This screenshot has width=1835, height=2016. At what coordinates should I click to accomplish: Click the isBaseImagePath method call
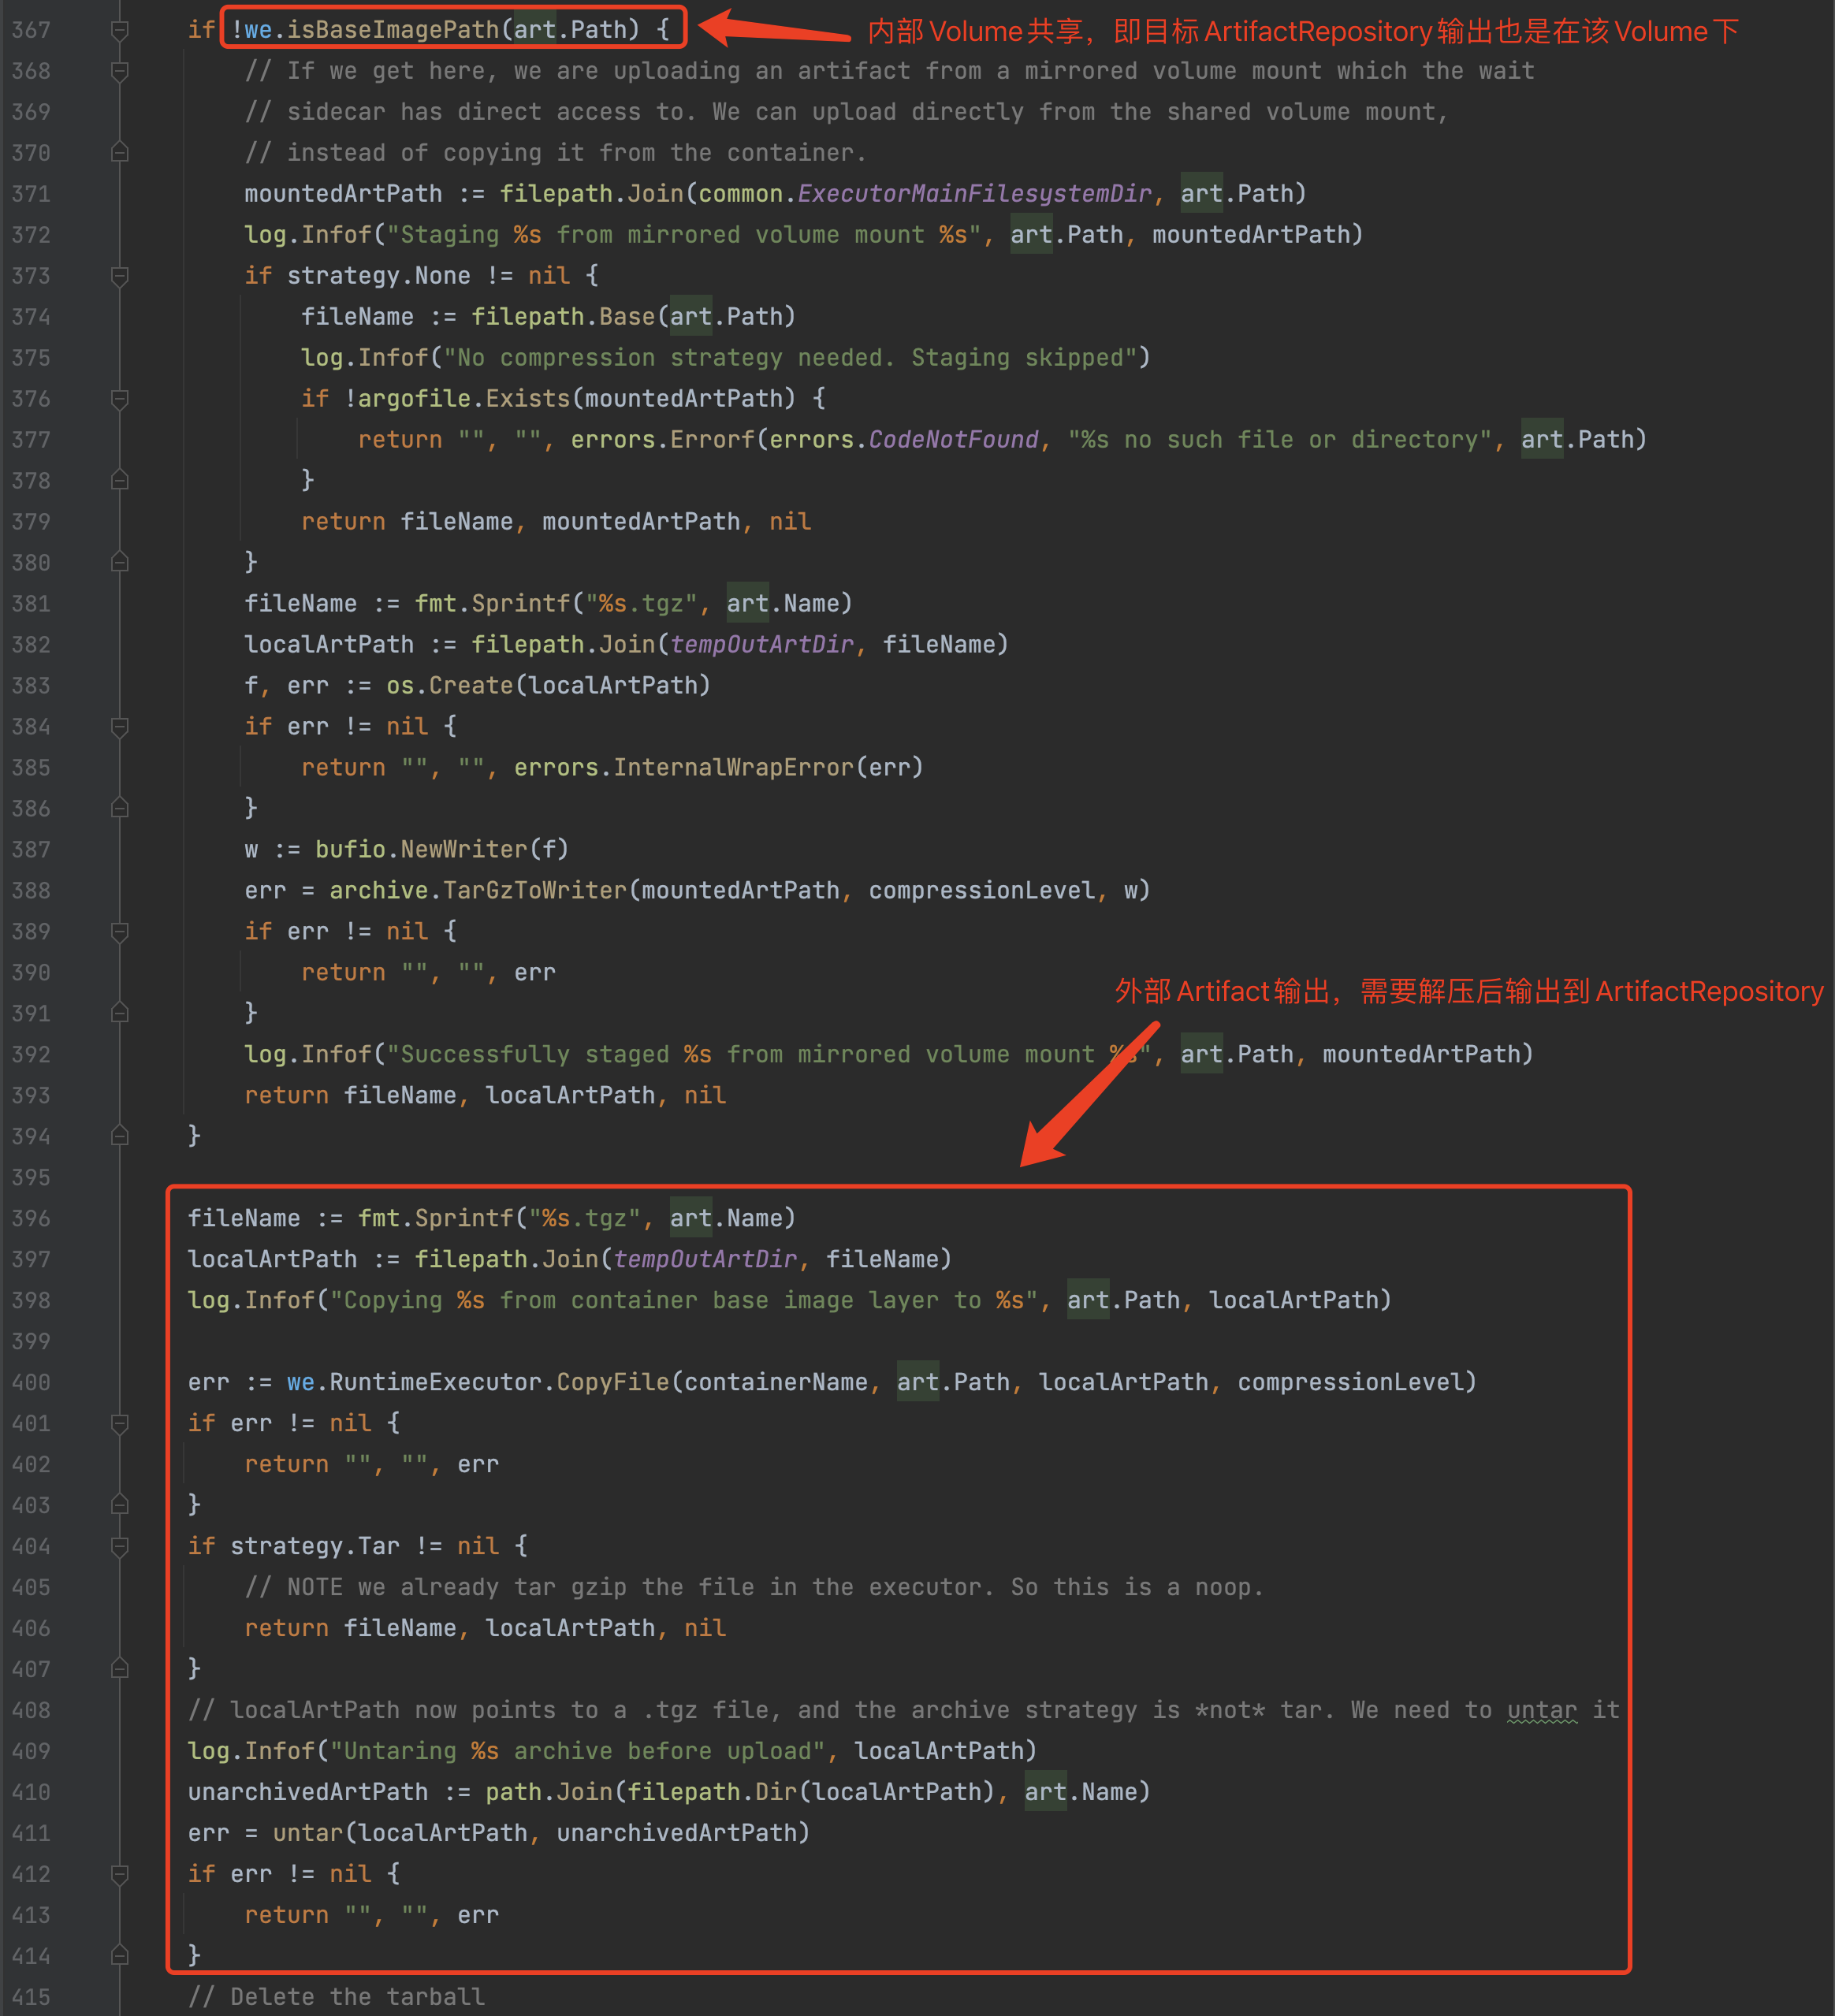tap(393, 30)
